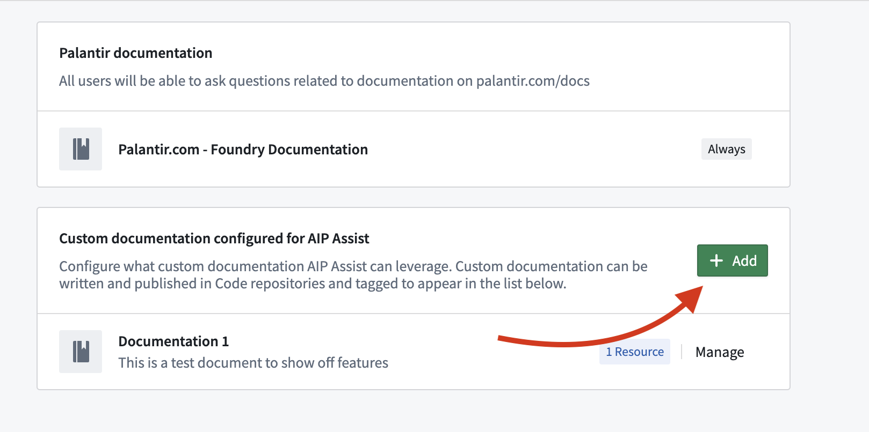Click the Add custom documentation button
Viewport: 869px width, 432px height.
pyautogui.click(x=732, y=260)
